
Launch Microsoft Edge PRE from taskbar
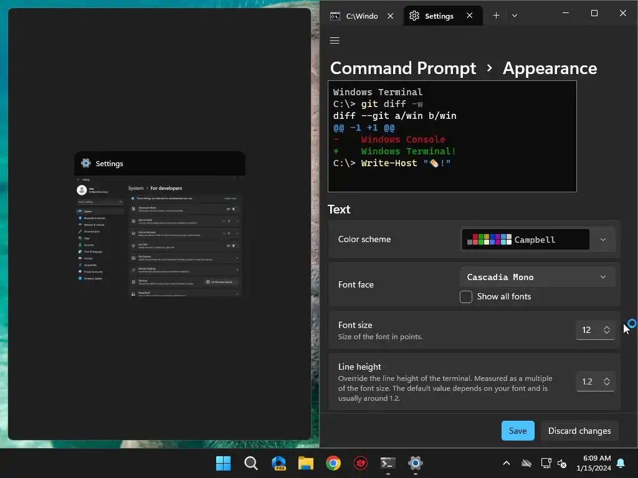pos(279,463)
